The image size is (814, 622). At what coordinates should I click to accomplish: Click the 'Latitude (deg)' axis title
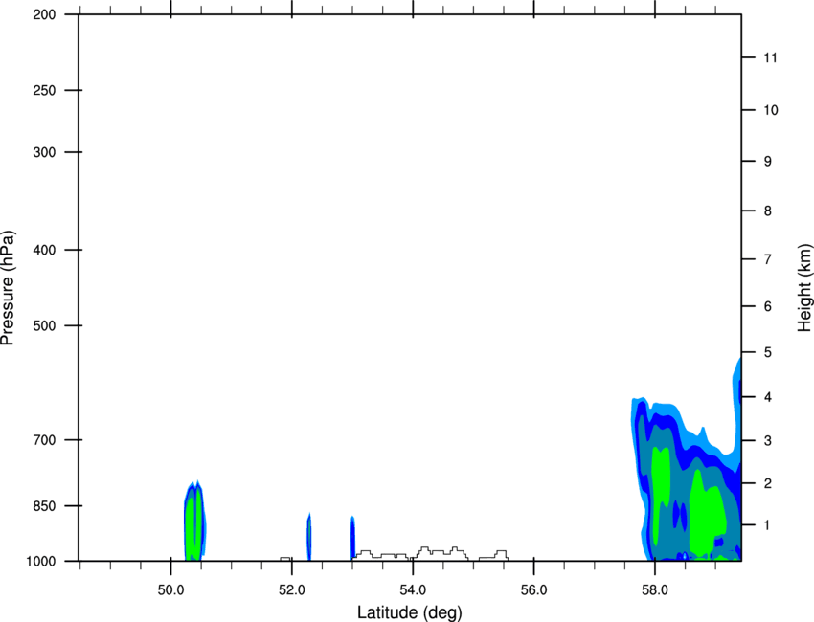pos(410,612)
